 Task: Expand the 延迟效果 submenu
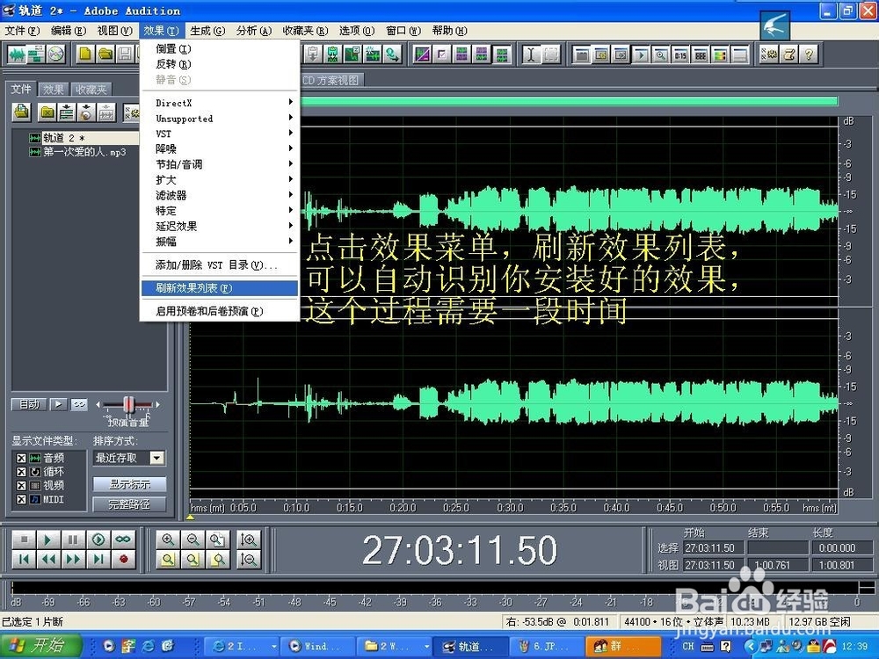pyautogui.click(x=220, y=226)
